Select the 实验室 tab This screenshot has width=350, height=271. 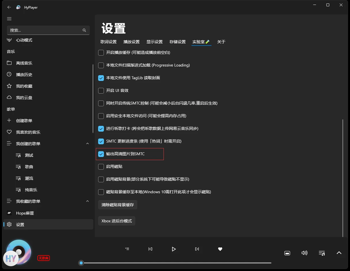tap(201, 42)
